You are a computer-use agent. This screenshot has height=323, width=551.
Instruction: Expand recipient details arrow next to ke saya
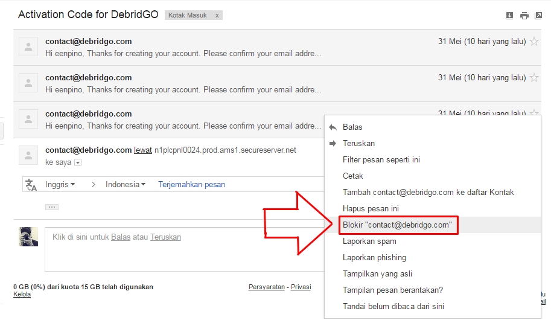(78, 163)
